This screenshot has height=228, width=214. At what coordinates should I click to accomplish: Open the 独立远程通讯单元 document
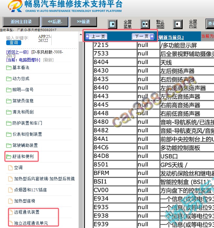coord(28,223)
